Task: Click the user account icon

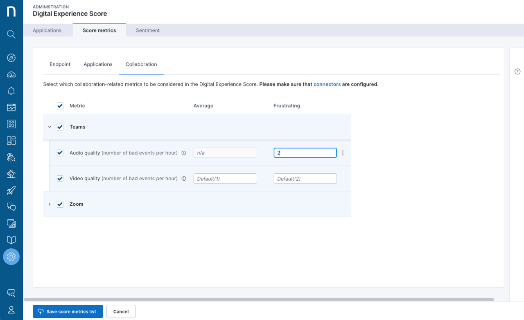Action: [11, 310]
